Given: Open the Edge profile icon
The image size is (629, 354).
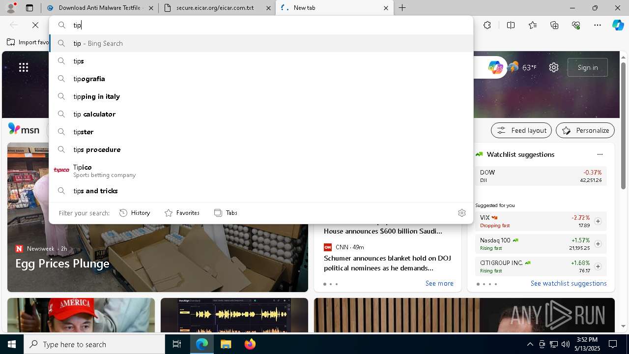Looking at the screenshot, I should pos(11,8).
